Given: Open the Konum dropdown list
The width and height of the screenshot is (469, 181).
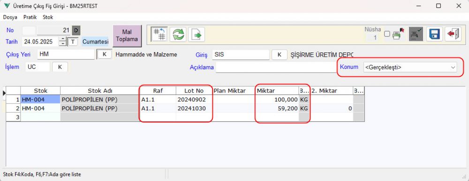Looking at the screenshot, I should coord(410,68).
